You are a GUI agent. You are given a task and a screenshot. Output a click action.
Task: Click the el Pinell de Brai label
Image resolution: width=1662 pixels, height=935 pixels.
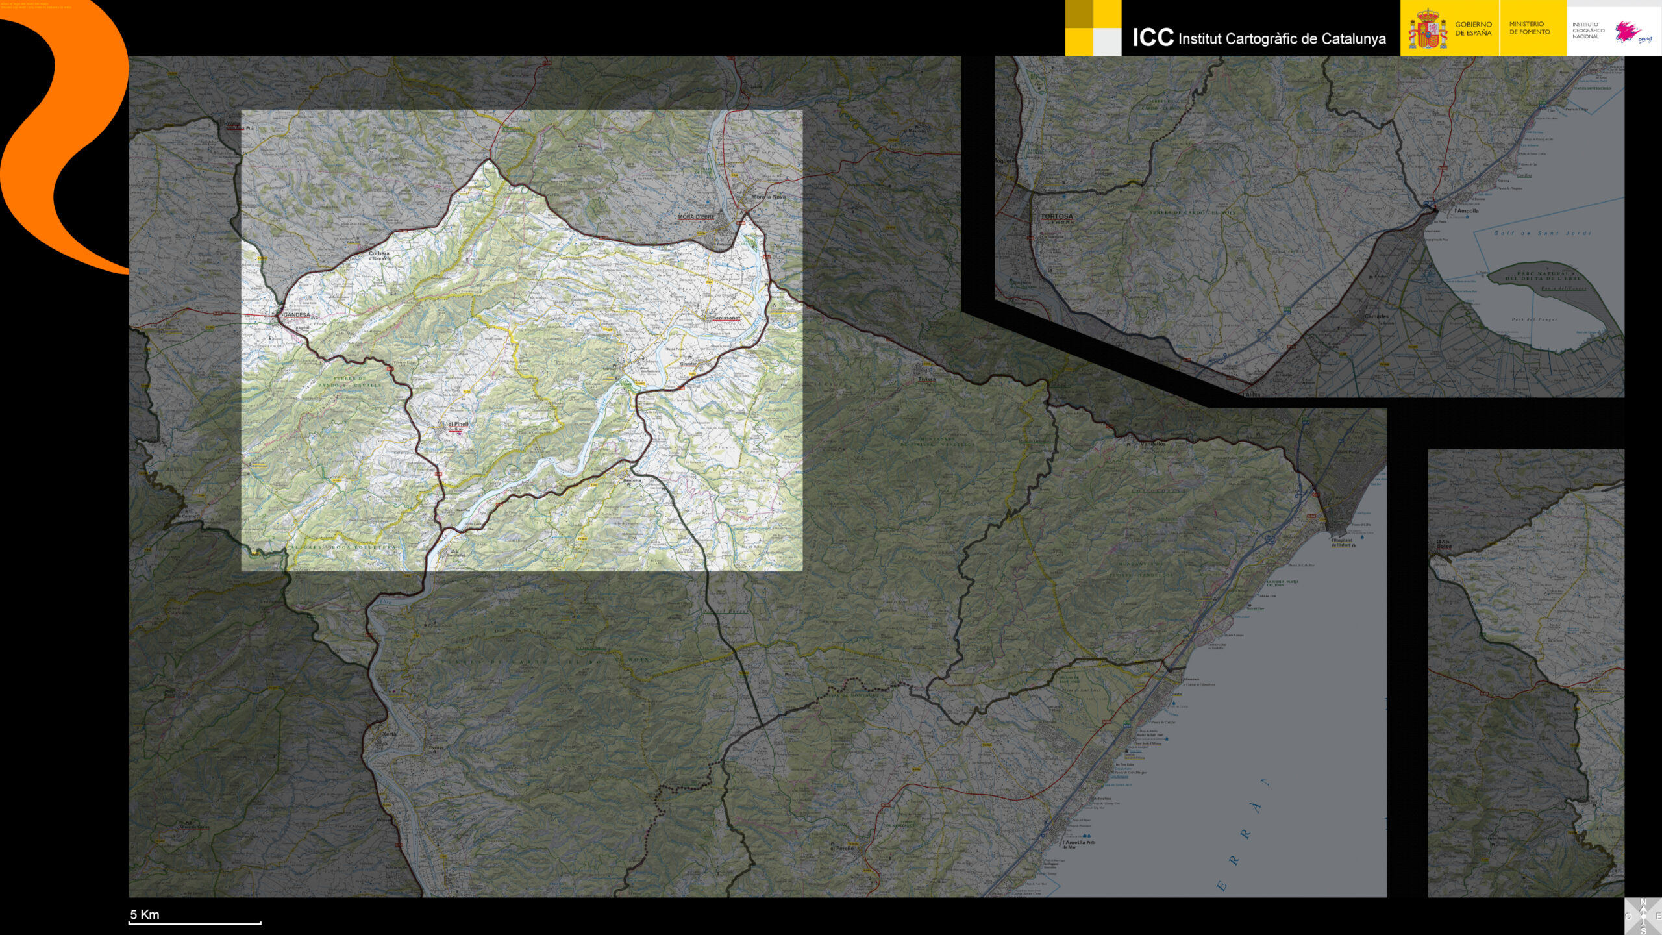click(x=458, y=427)
